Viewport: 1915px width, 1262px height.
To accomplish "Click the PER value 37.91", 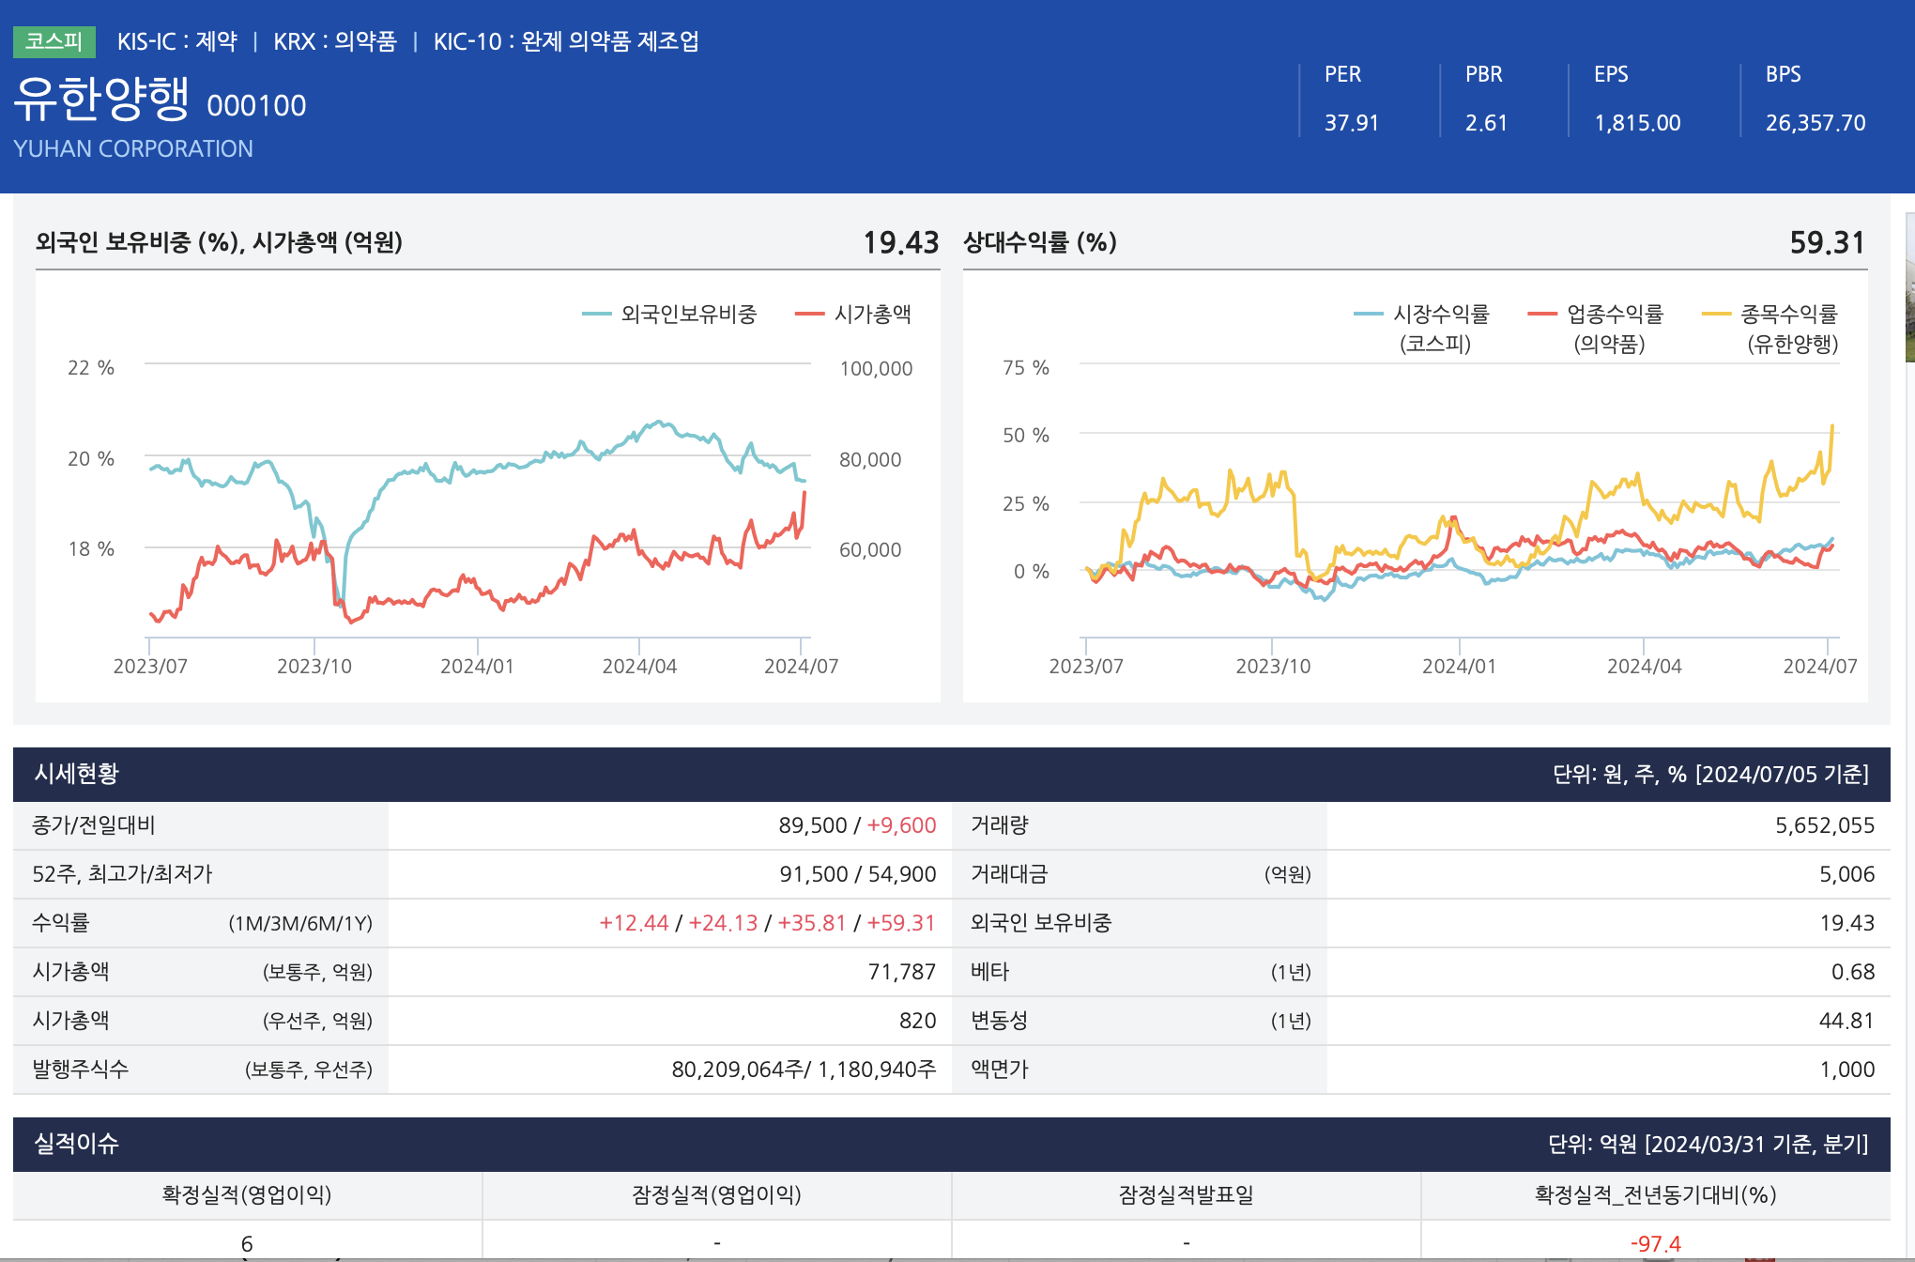I will 1351,123.
